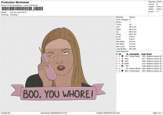Click 'Madeira Classic 40' in Natural White row
The width and height of the screenshot is (163, 115).
[x=154, y=68]
